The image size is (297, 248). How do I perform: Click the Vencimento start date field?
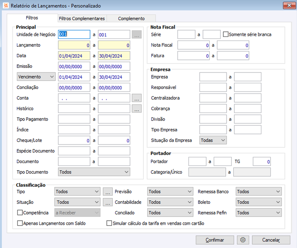click(74, 77)
